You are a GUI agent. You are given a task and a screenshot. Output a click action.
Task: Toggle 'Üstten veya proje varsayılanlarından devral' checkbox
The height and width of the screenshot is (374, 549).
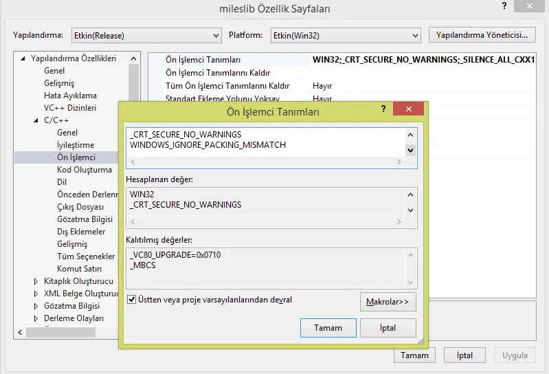tap(132, 300)
